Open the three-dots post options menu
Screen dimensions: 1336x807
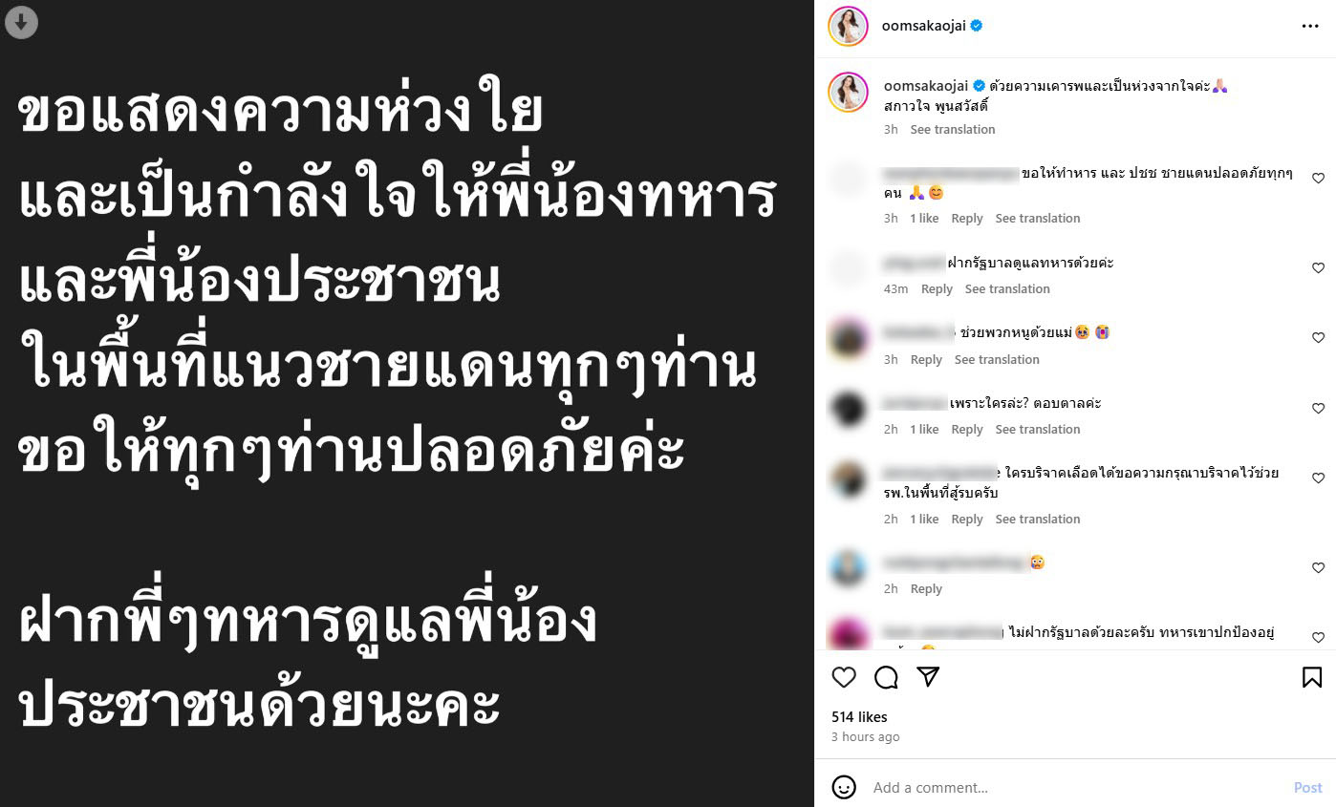pos(1310,27)
